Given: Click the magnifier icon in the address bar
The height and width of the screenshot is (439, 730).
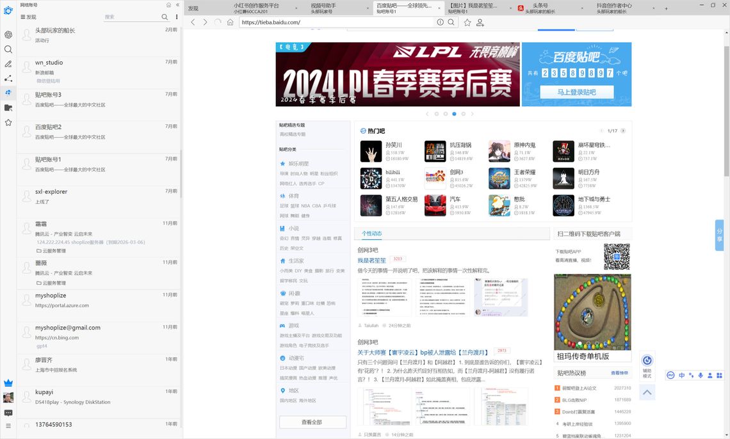Looking at the screenshot, I should coord(451,22).
